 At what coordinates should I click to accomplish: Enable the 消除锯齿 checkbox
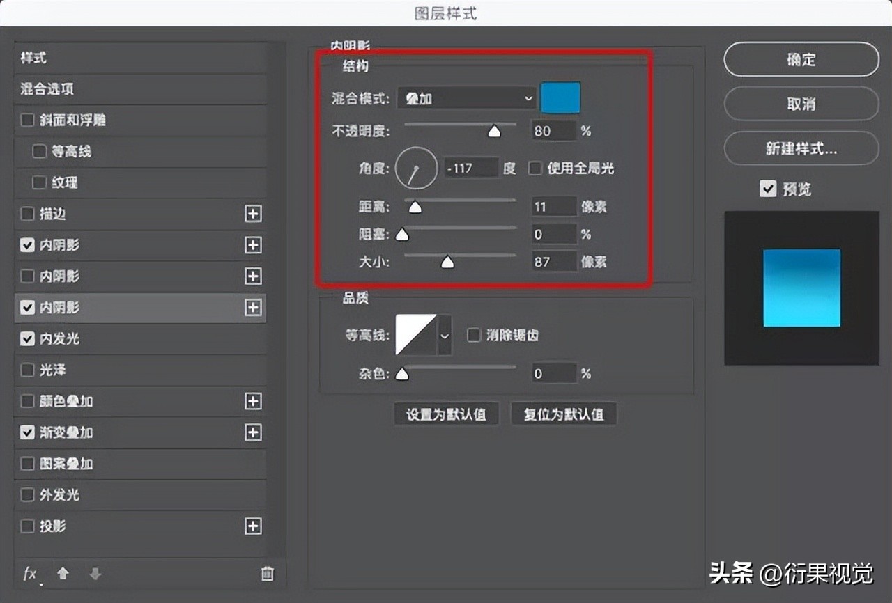[475, 335]
